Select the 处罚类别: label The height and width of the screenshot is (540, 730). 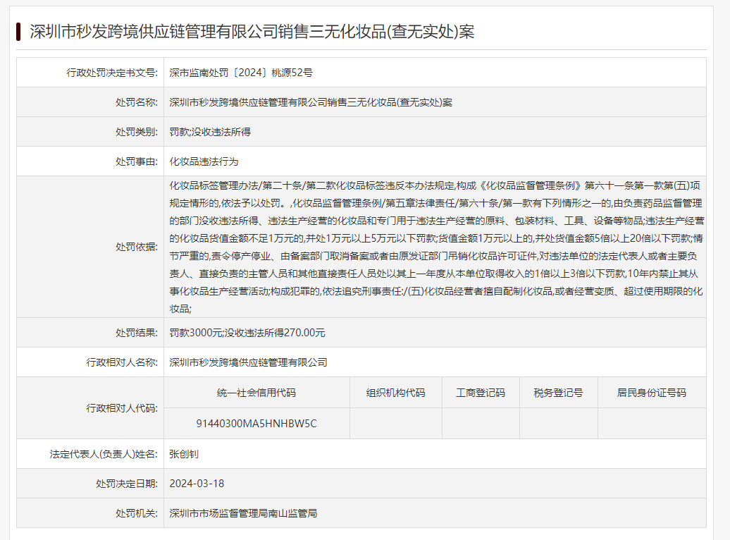(137, 132)
